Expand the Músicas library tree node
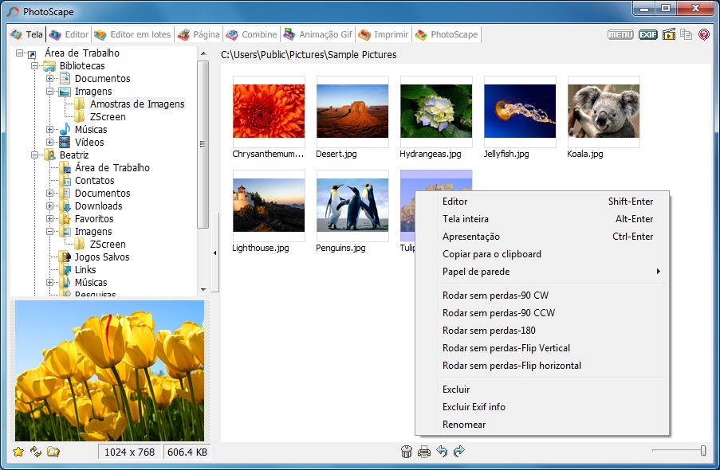The height and width of the screenshot is (470, 720). [x=50, y=130]
